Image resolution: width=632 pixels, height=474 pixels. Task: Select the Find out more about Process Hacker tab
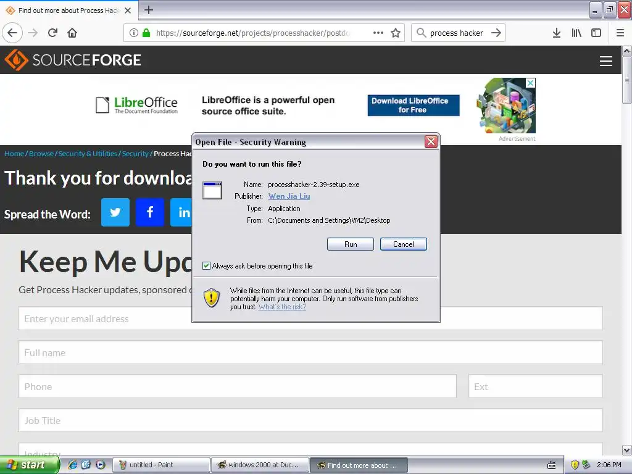coord(69,10)
